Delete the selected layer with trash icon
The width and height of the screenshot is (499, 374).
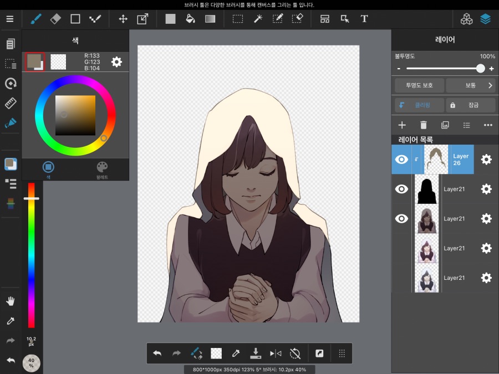[423, 125]
